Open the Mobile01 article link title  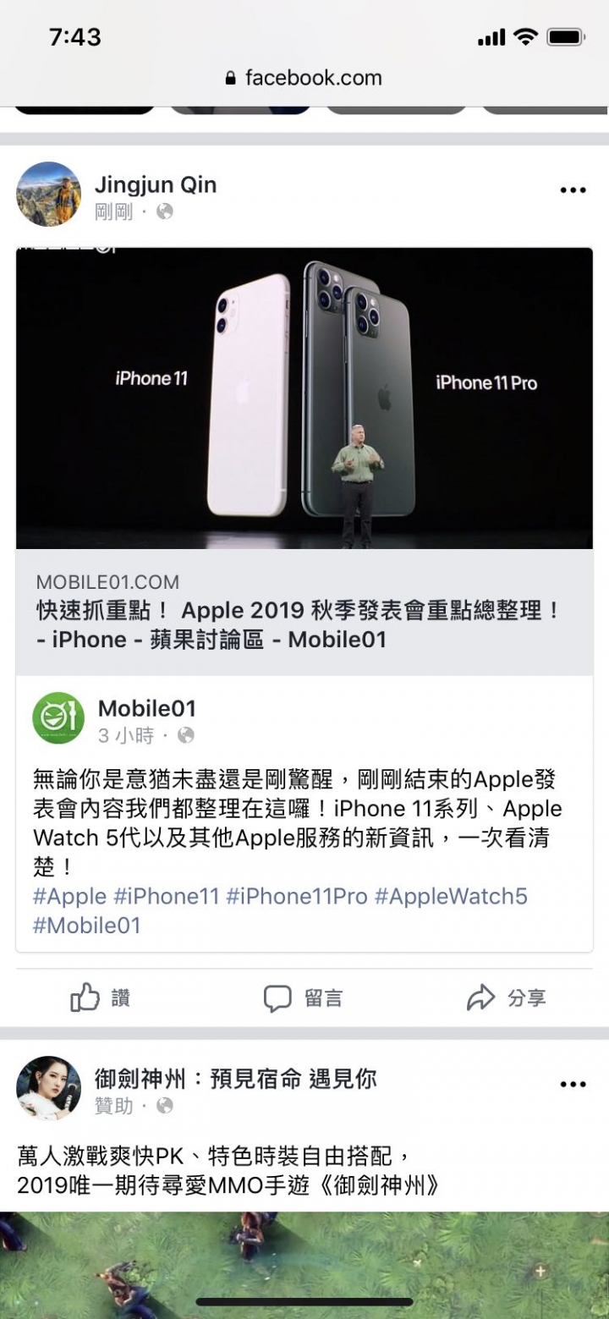299,625
